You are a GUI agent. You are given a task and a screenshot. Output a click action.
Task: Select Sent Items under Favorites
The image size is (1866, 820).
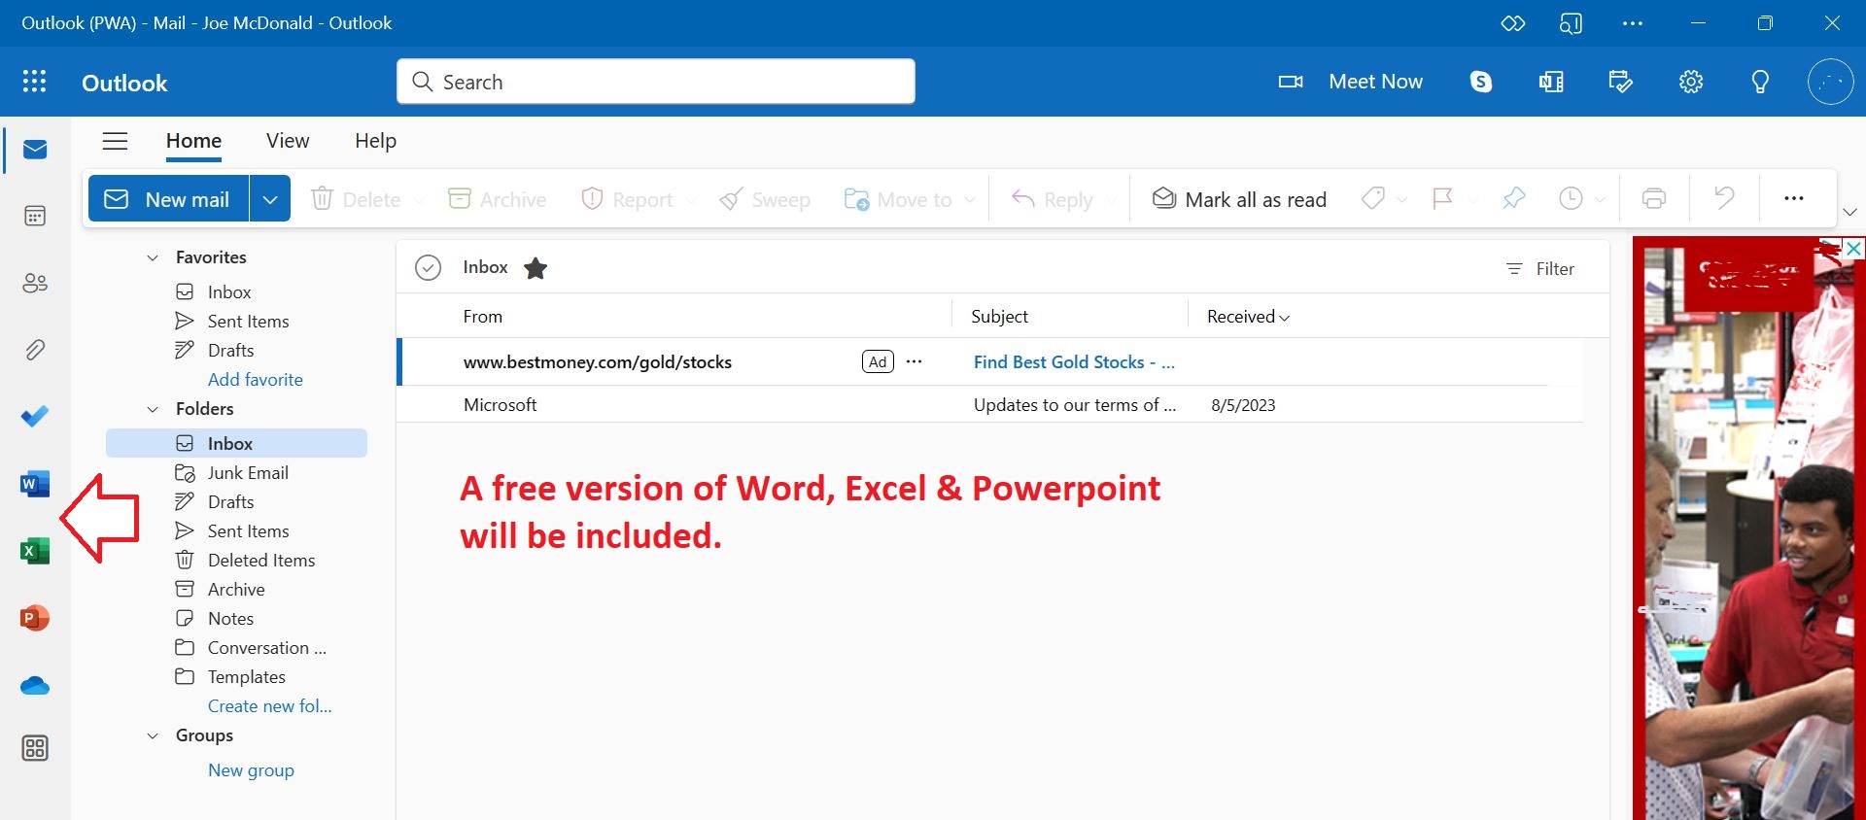click(x=236, y=322)
